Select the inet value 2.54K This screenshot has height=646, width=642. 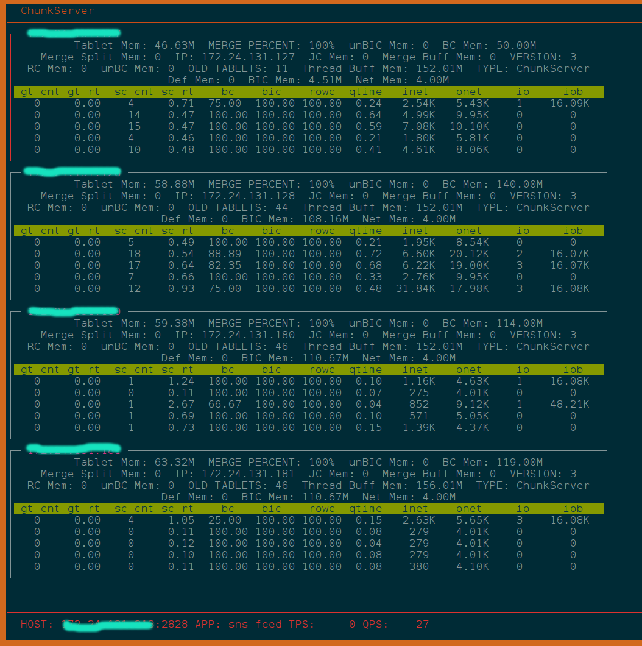pos(419,104)
